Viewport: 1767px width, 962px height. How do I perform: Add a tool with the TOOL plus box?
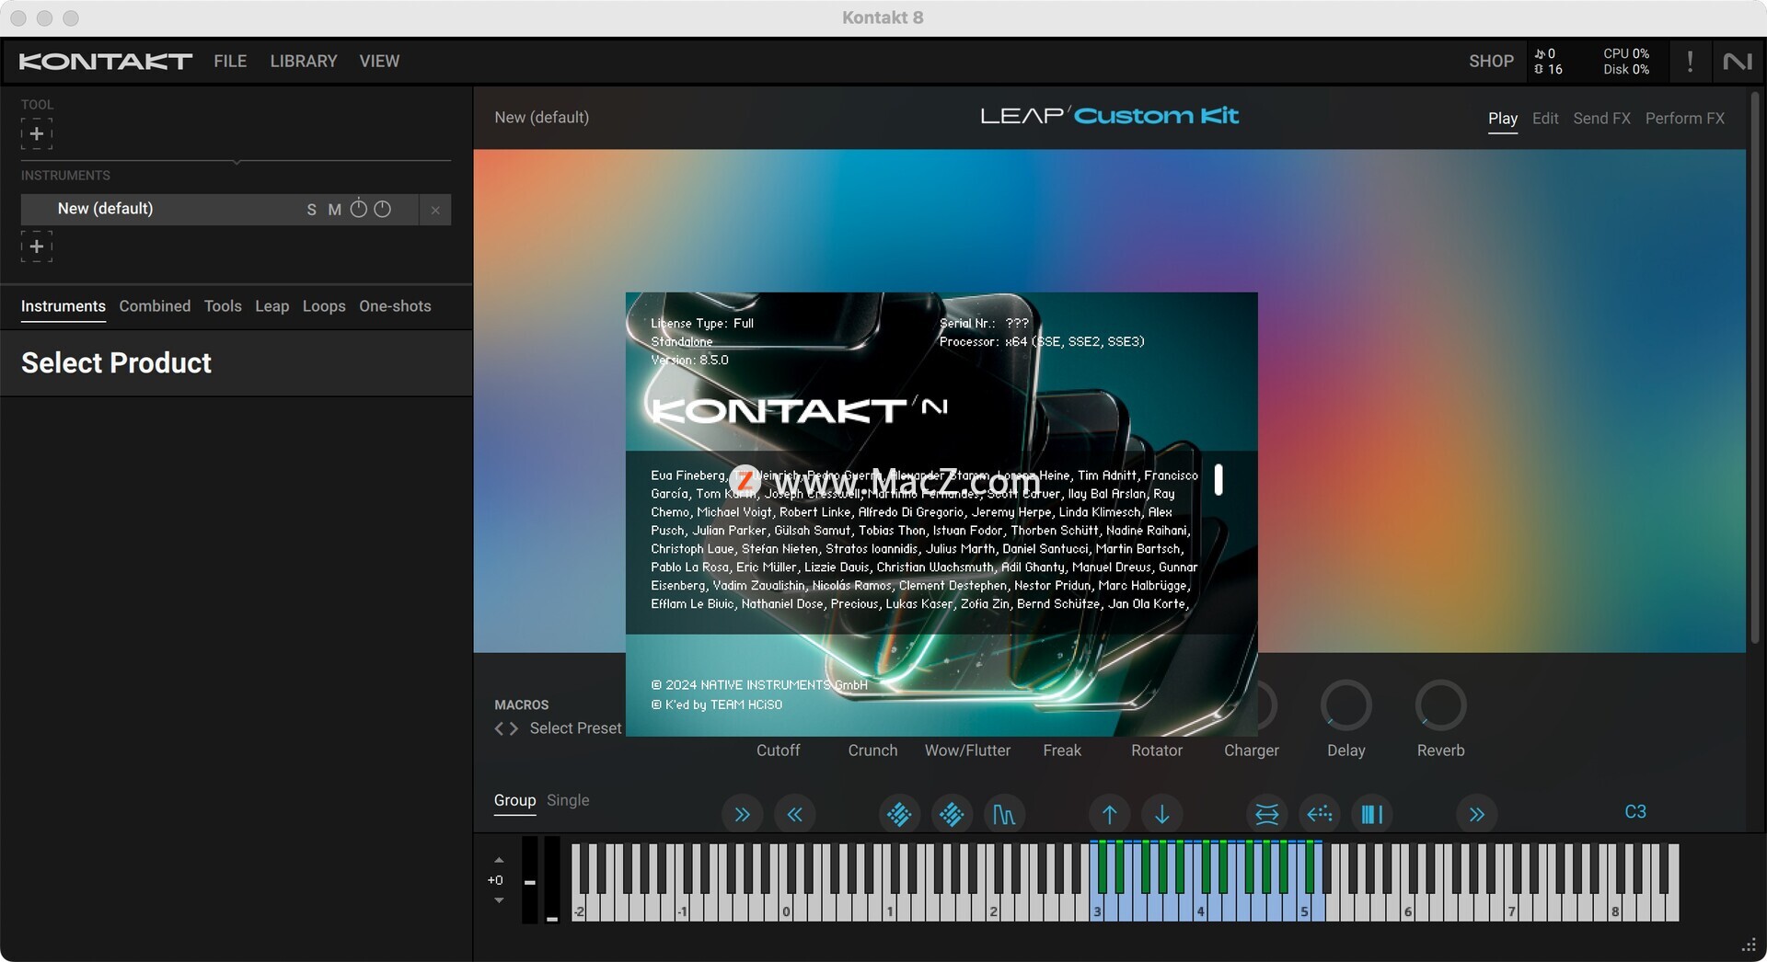[37, 133]
